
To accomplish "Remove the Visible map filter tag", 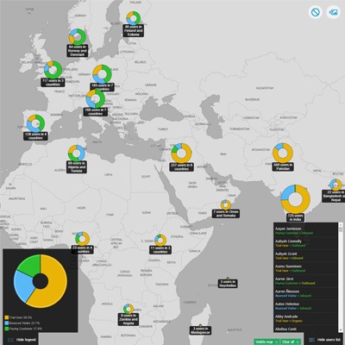I will click(276, 342).
